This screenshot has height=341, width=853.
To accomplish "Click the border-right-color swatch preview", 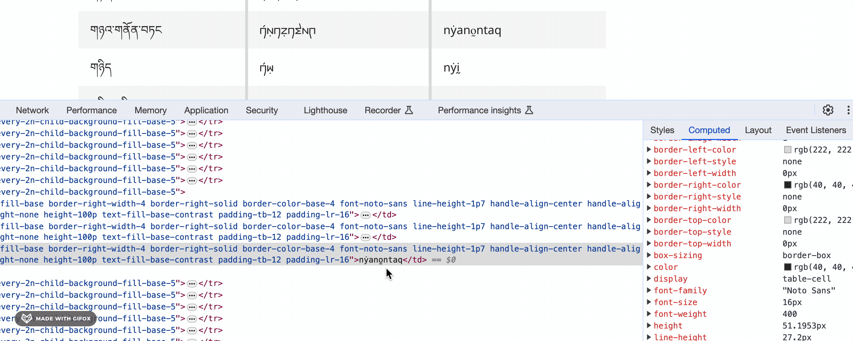I will click(788, 185).
